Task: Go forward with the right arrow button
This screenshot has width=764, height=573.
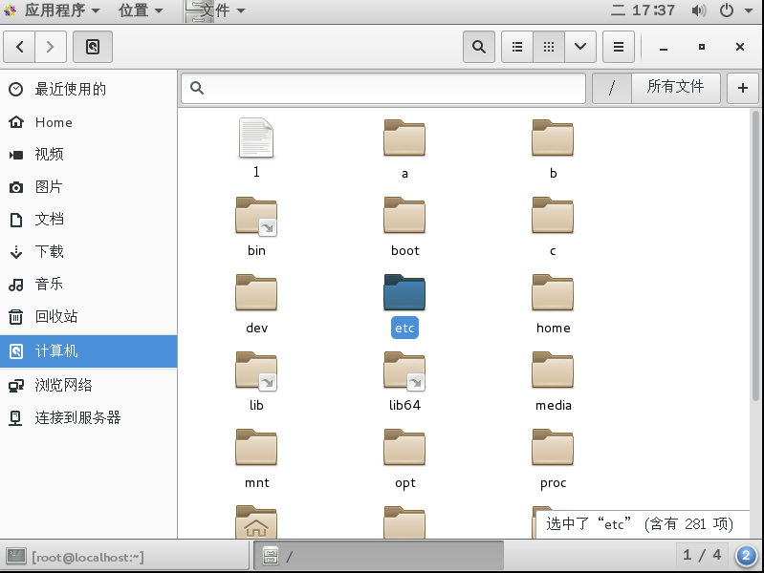Action: pos(50,47)
